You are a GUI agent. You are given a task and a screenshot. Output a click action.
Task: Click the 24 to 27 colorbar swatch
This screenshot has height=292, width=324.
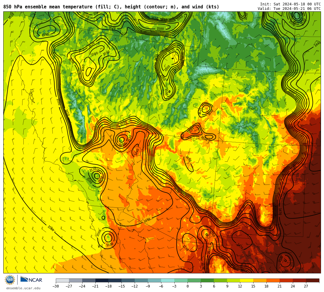tap(300, 280)
